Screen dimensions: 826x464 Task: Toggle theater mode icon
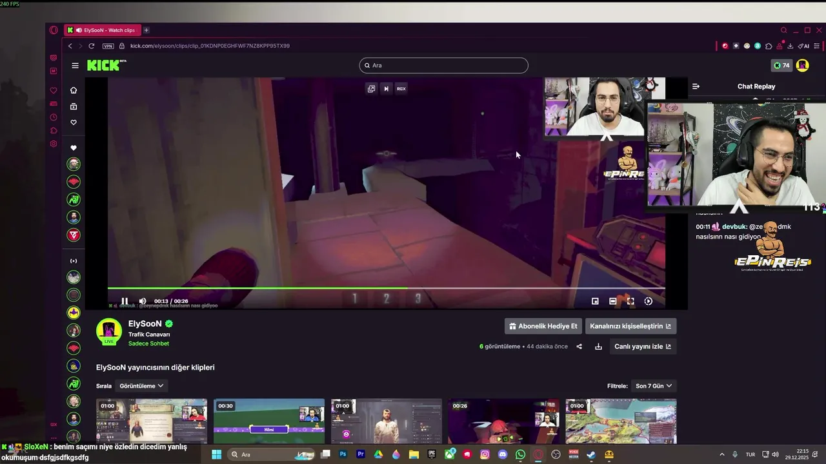(x=613, y=301)
